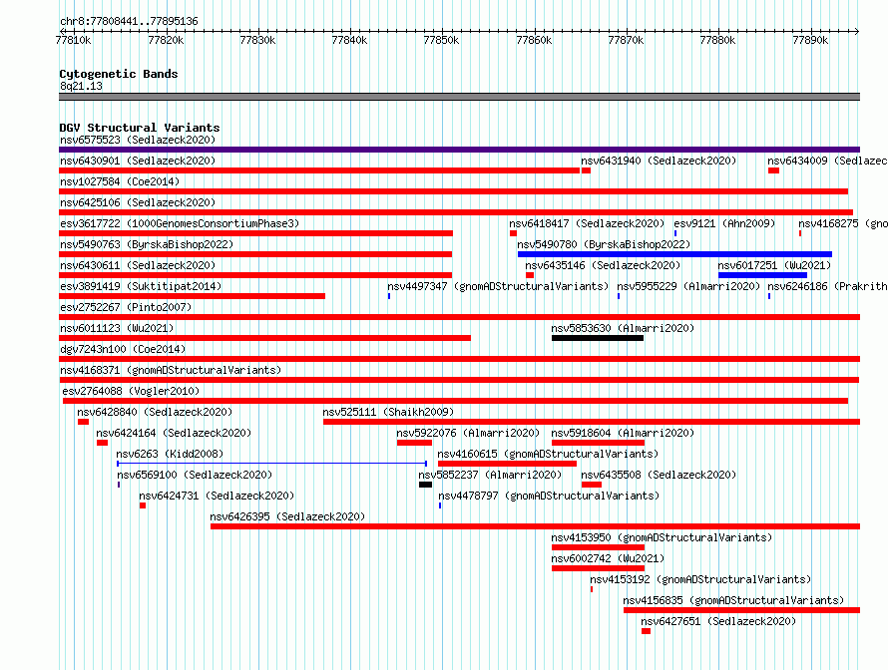
Task: Click the 77850k ruler position
Action: [x=441, y=40]
